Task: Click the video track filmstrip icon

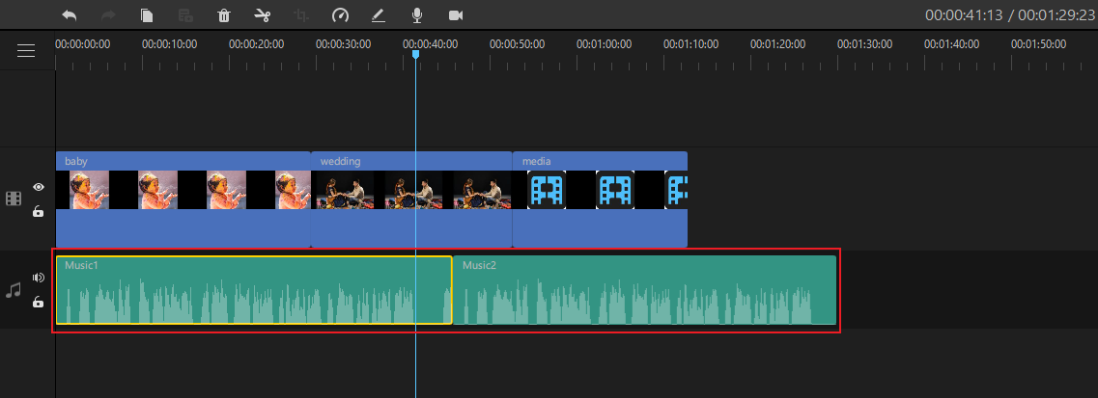Action: point(14,199)
